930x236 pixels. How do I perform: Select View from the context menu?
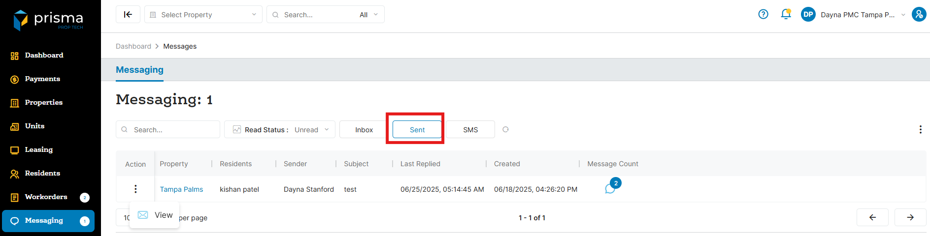tap(155, 215)
